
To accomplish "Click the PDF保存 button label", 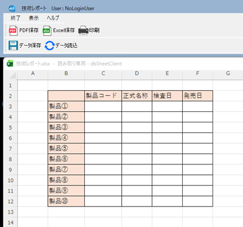I will click(x=29, y=30).
